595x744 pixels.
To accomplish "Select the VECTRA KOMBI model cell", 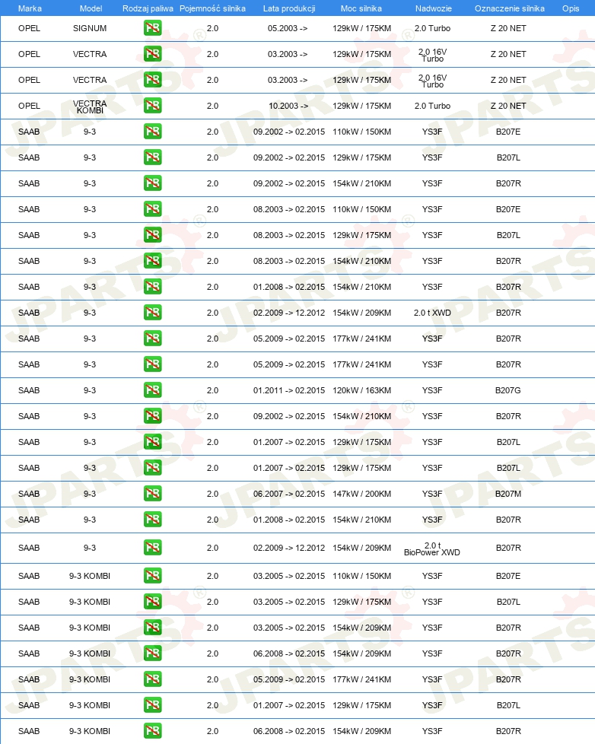I will [90, 107].
